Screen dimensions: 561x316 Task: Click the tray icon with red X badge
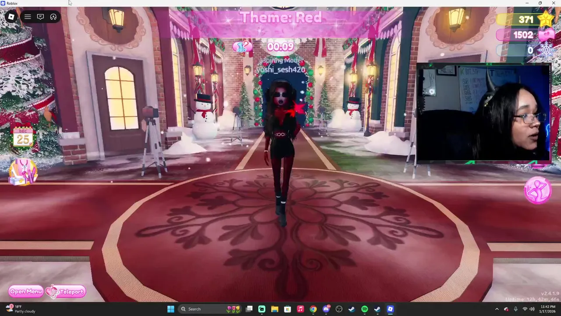click(506, 309)
